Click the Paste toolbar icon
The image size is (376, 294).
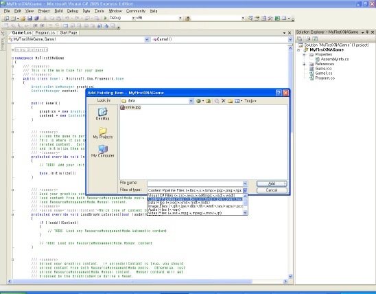58,19
